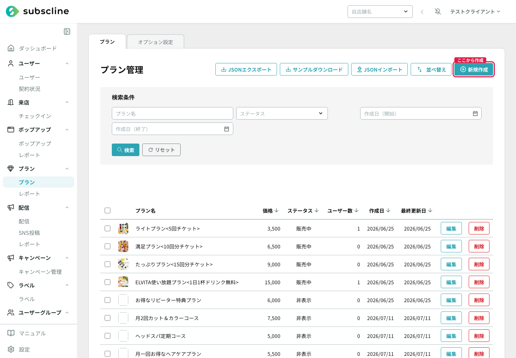Open the ステータス filter dropdown
The width and height of the screenshot is (516, 358).
click(282, 113)
